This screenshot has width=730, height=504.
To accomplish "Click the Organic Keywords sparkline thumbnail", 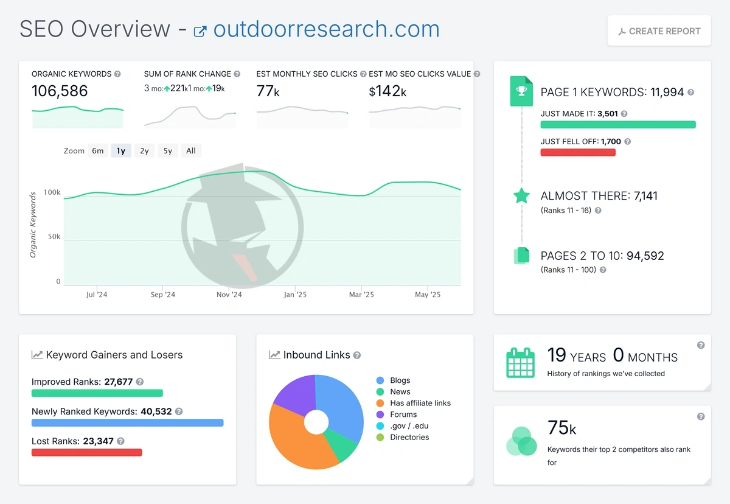I will click(77, 117).
